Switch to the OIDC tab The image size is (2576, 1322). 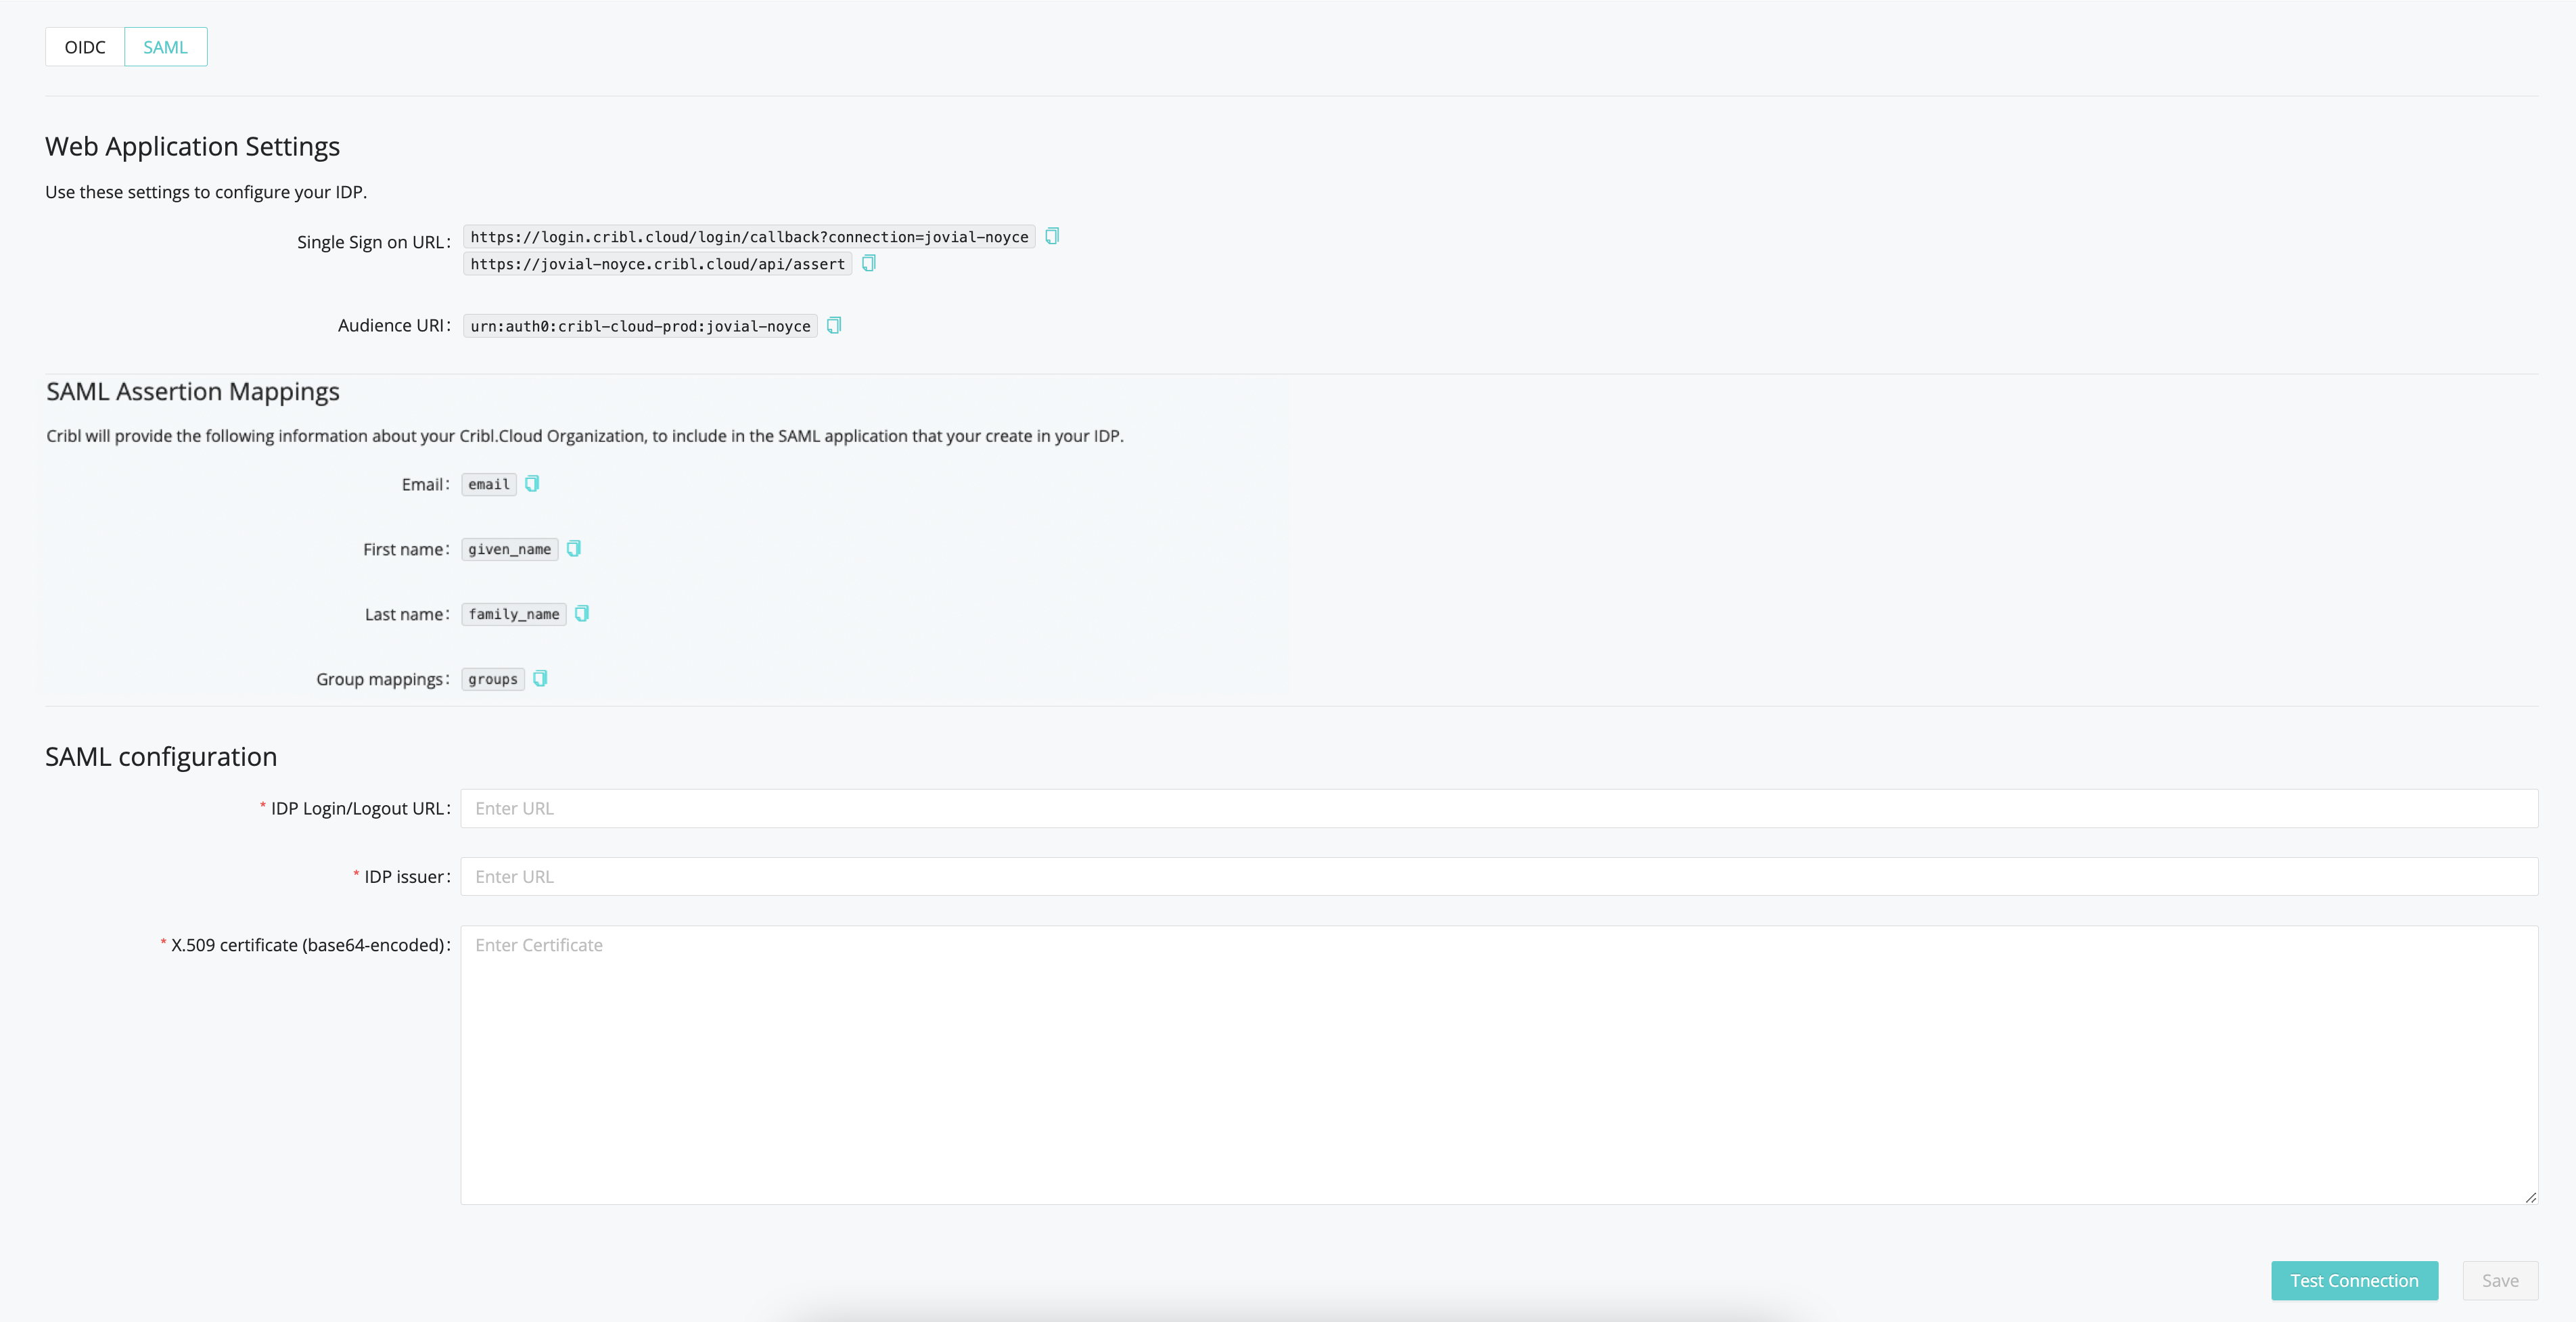tap(84, 46)
